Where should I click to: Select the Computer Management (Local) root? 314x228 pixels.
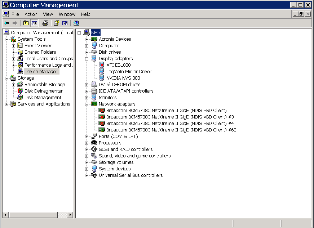(x=42, y=33)
